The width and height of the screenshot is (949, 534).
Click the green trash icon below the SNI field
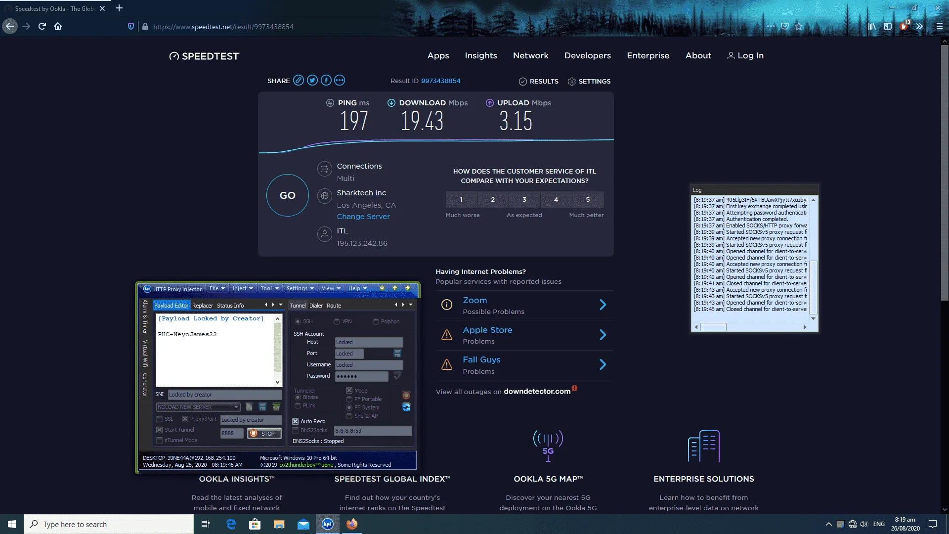[276, 406]
